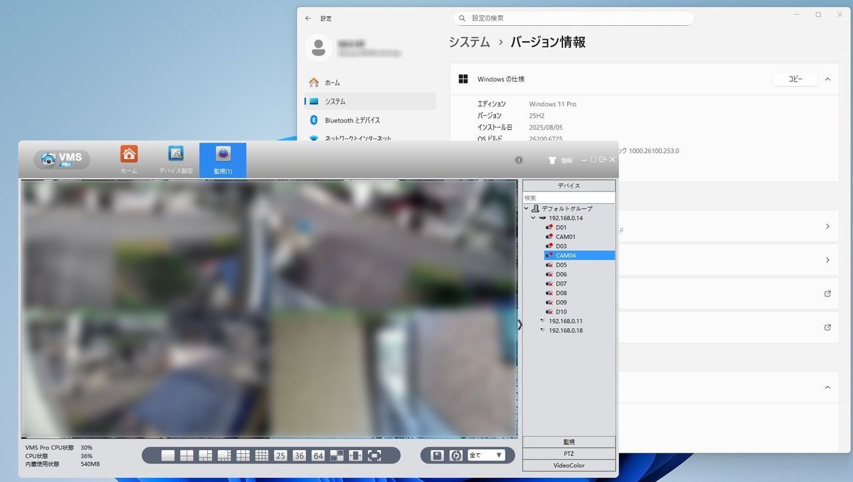Switch to single-view layout icon
Image resolution: width=853 pixels, height=482 pixels.
(x=168, y=455)
